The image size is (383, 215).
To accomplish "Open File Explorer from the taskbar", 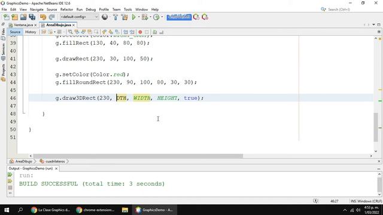I will [x=125, y=210].
